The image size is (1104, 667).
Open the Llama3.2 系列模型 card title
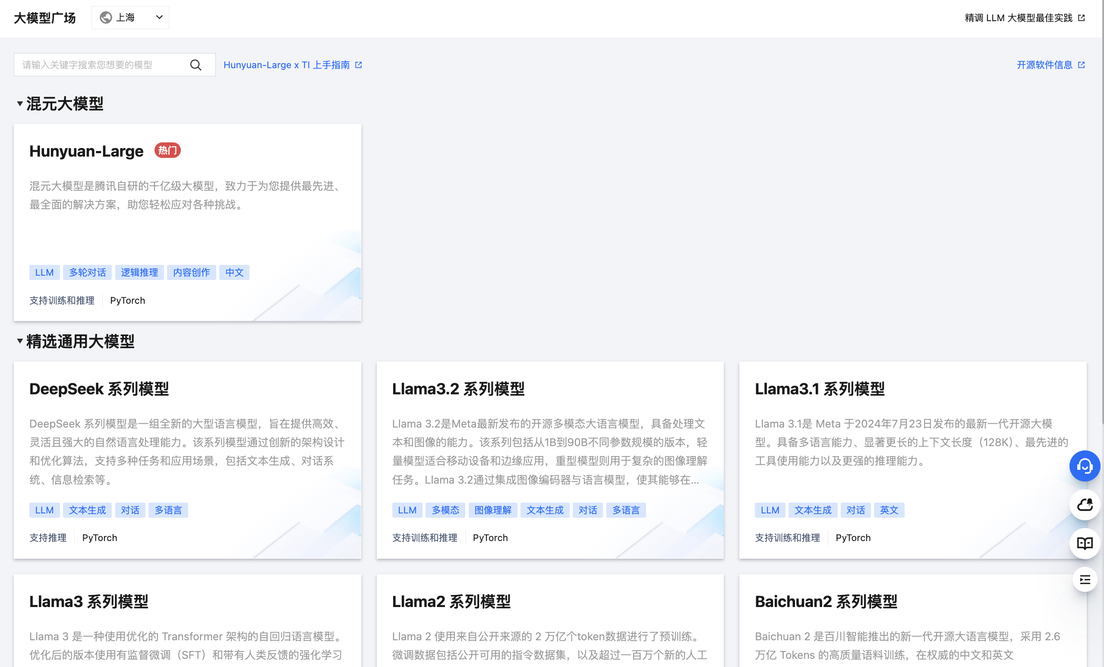(x=458, y=389)
